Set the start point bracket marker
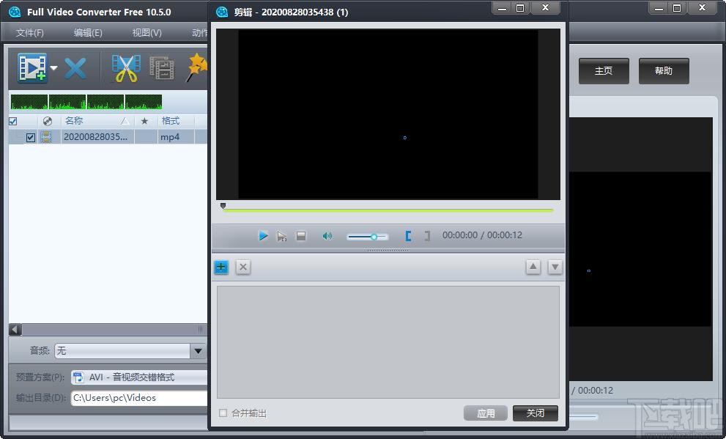The height and width of the screenshot is (439, 726). [408, 236]
